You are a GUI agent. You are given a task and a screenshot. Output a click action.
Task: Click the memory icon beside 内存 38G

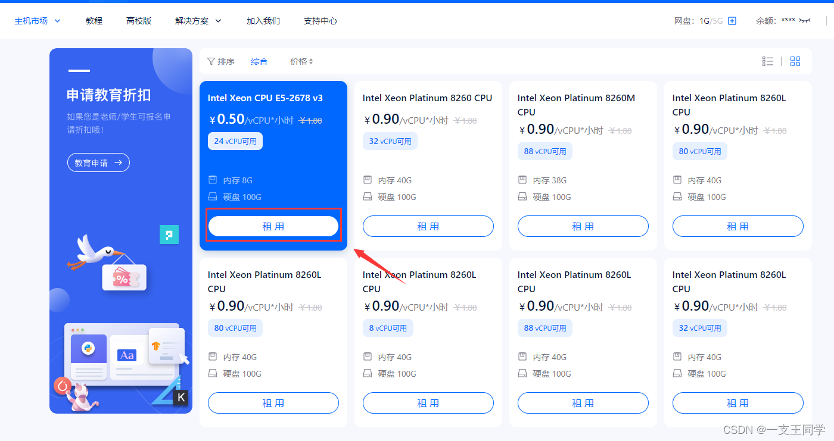pos(522,180)
